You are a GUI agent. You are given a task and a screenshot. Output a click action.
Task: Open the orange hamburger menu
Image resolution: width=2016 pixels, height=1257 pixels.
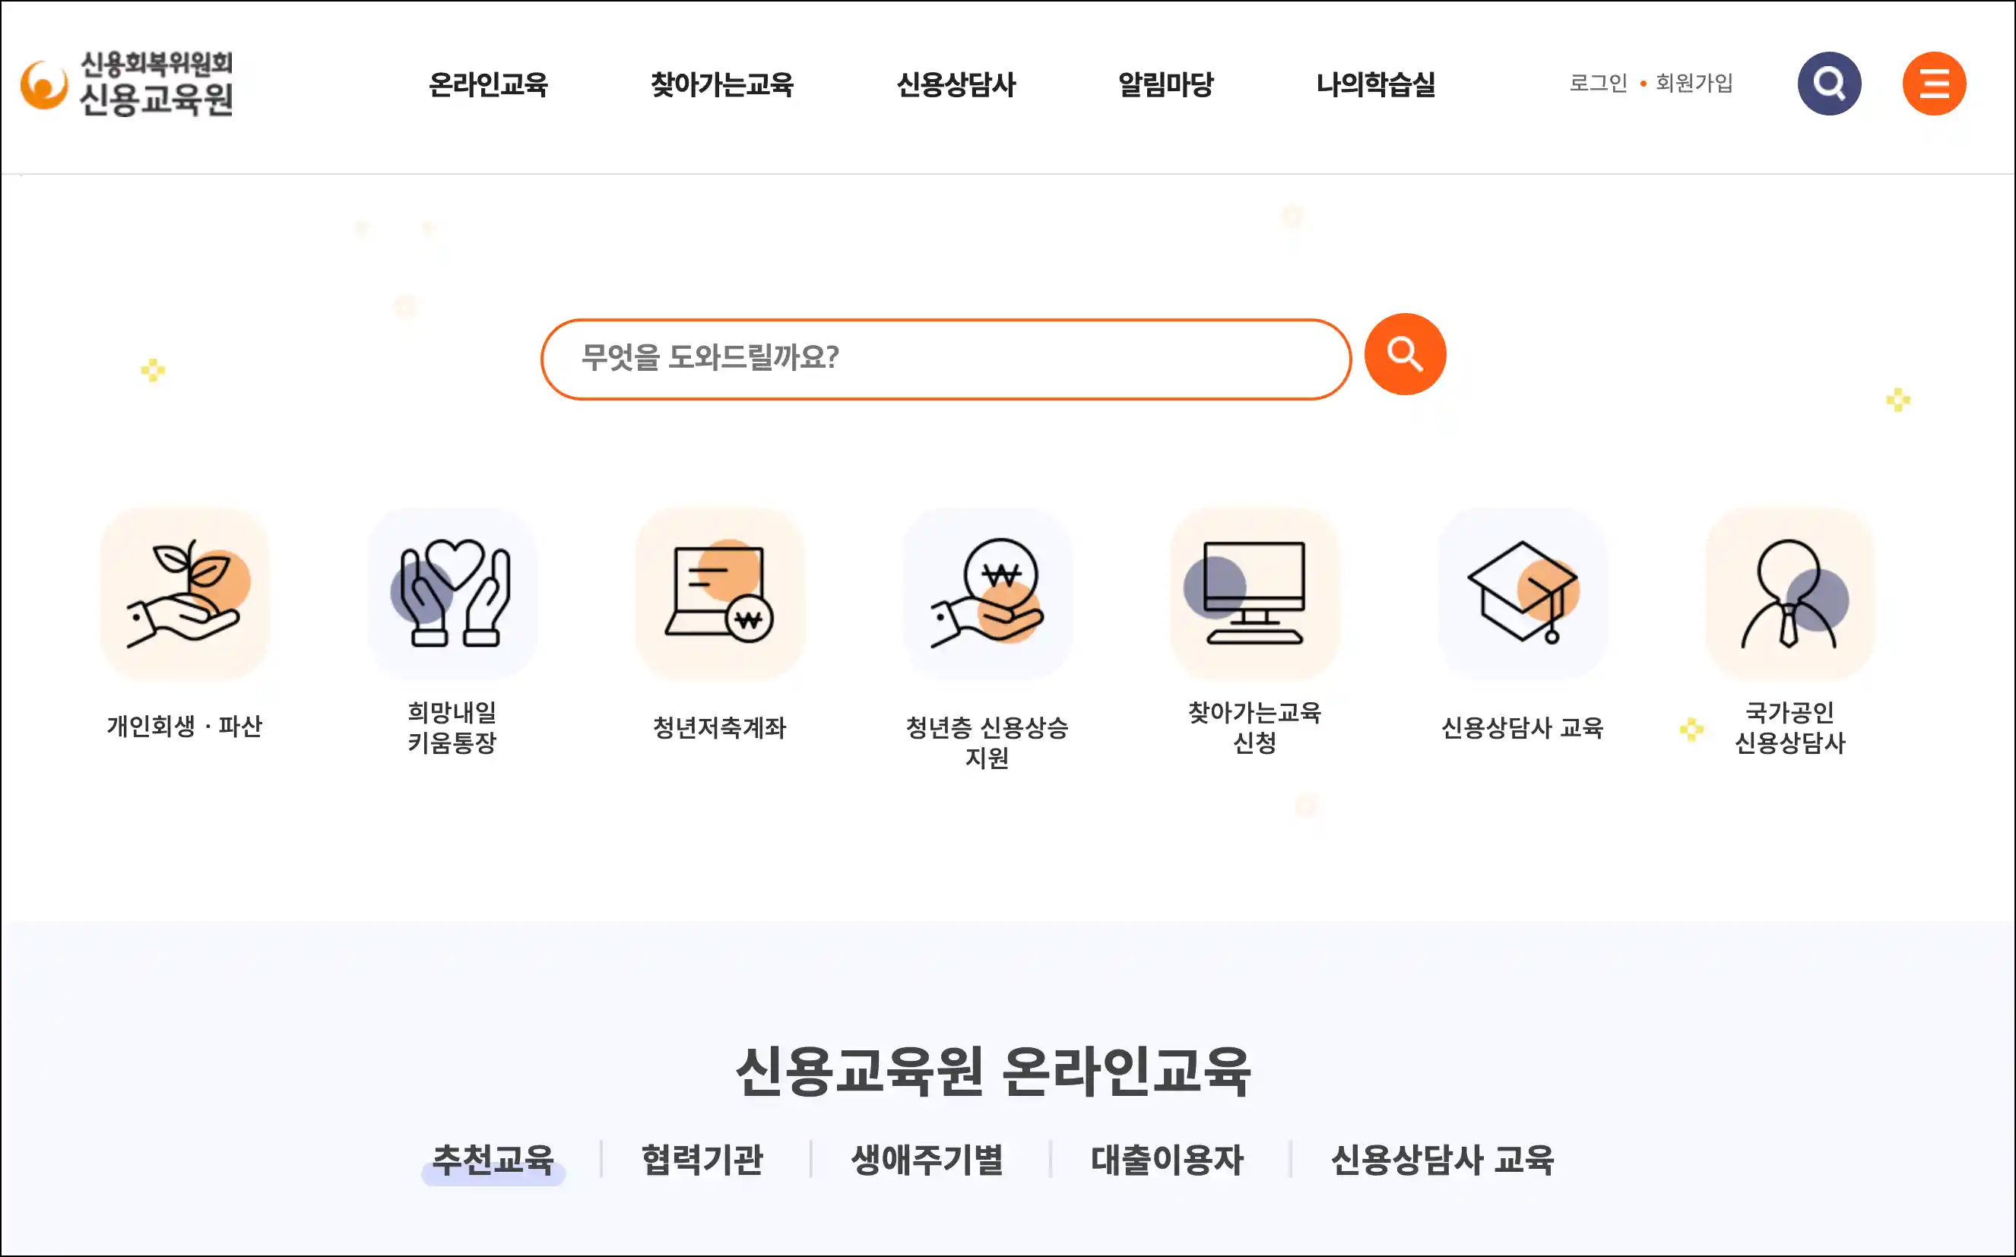point(1934,83)
